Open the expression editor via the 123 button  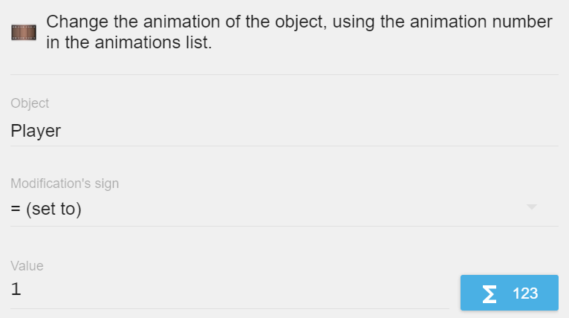(509, 293)
